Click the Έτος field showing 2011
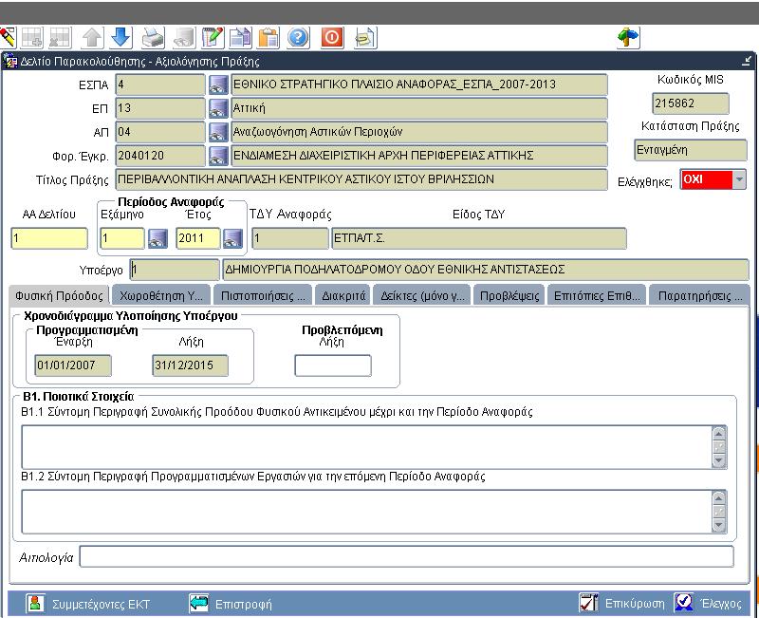The image size is (759, 618). (198, 239)
